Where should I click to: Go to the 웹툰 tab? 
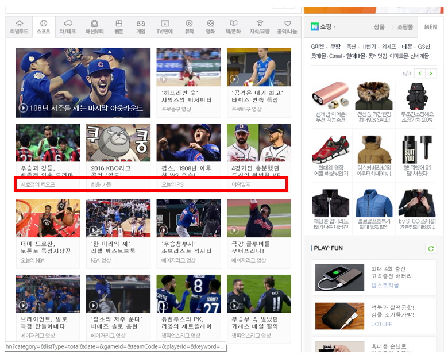coord(119,27)
